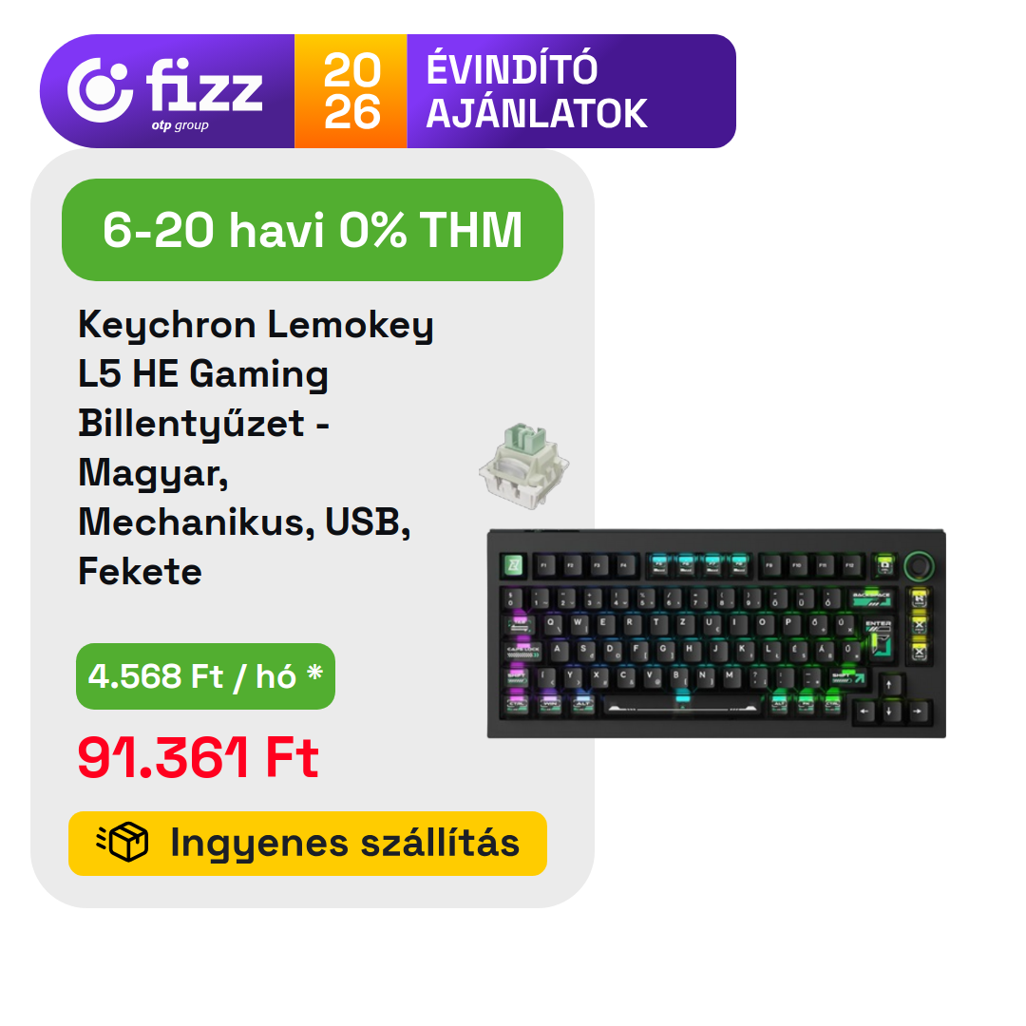Open the Keychron Lemokey L5 HE product title
Image resolution: width=1026 pixels, height=1026 pixels.
(x=256, y=447)
